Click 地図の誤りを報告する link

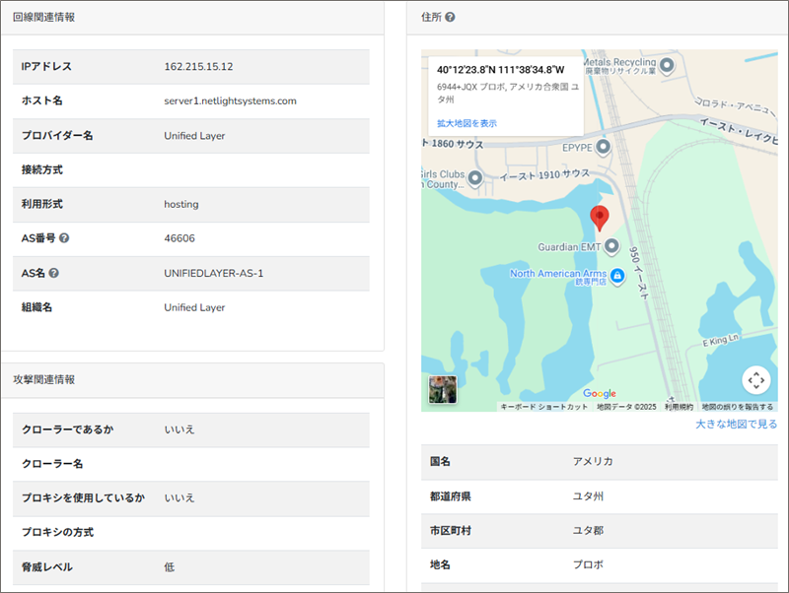738,407
